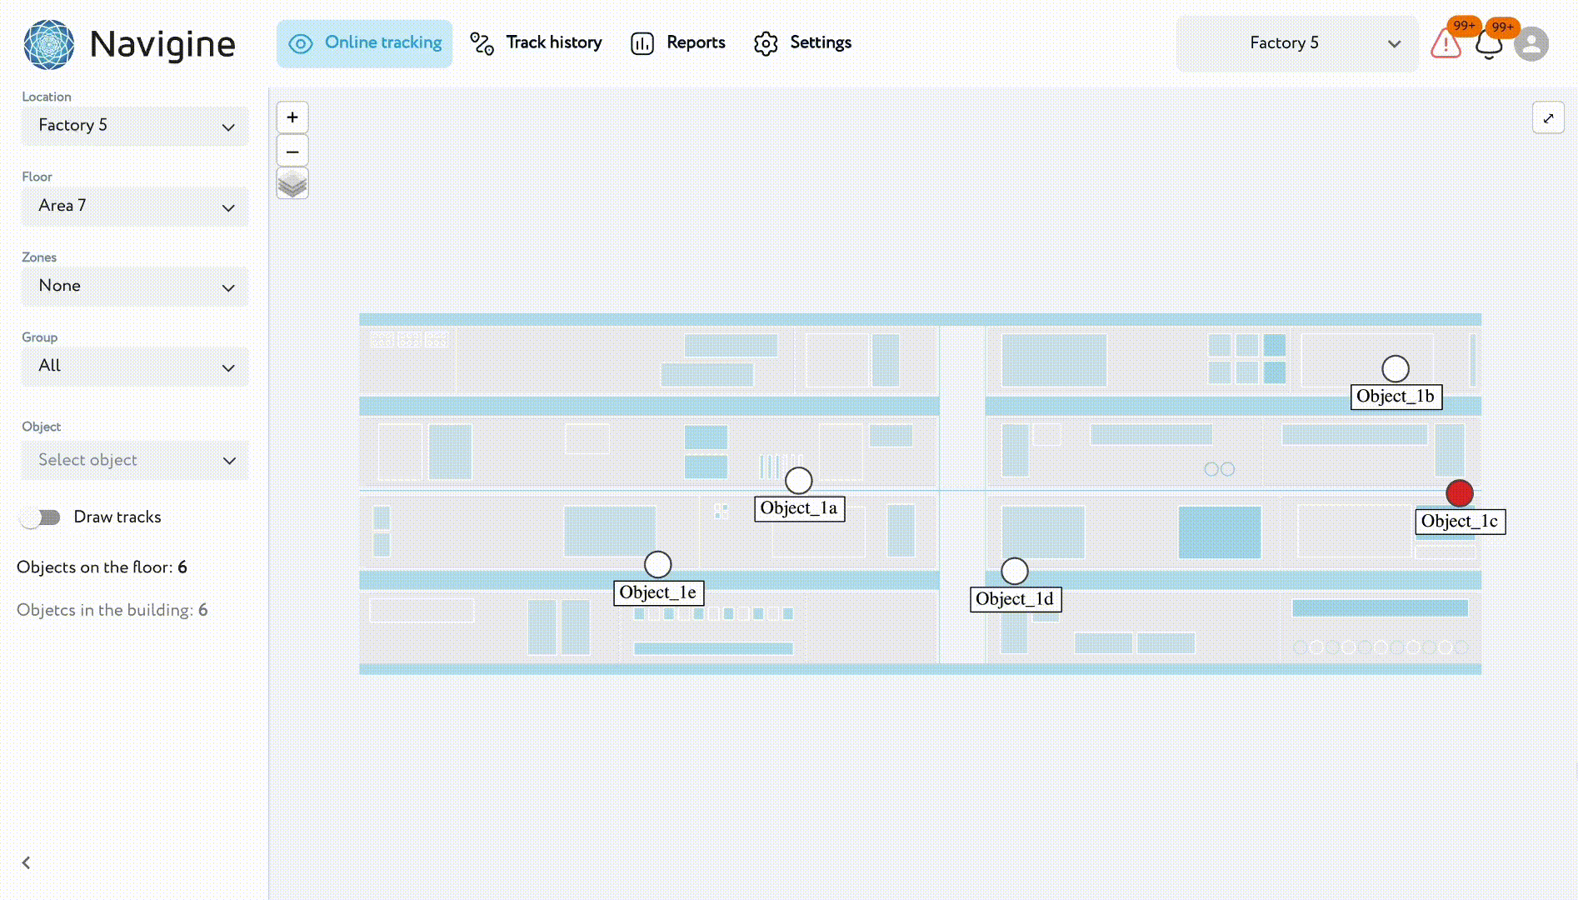Click the map zoom in plus button
The width and height of the screenshot is (1578, 900).
point(292,117)
